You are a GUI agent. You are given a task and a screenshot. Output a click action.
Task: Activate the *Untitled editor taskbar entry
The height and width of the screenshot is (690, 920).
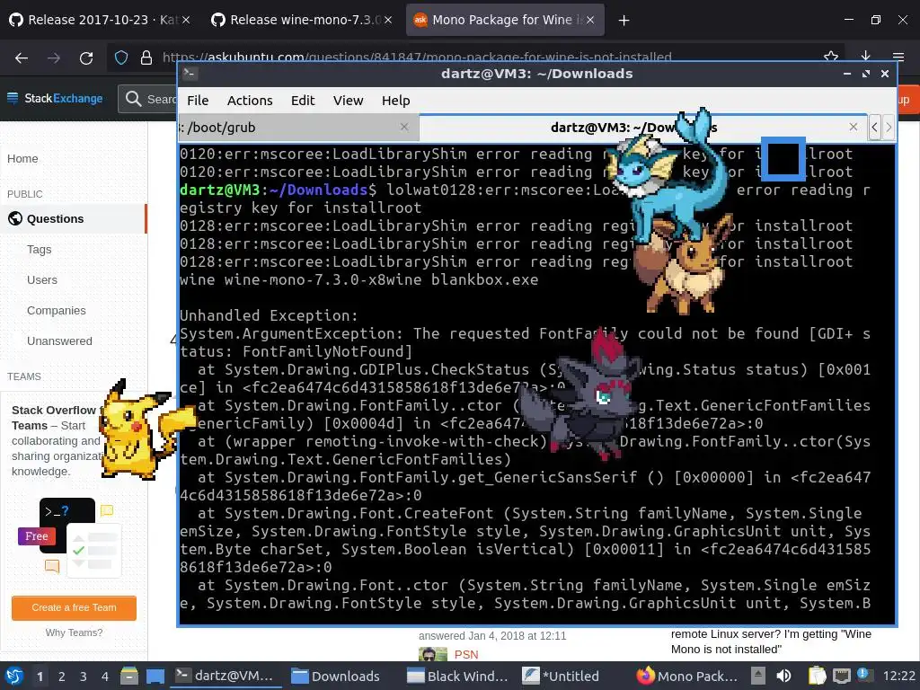pyautogui.click(x=562, y=676)
